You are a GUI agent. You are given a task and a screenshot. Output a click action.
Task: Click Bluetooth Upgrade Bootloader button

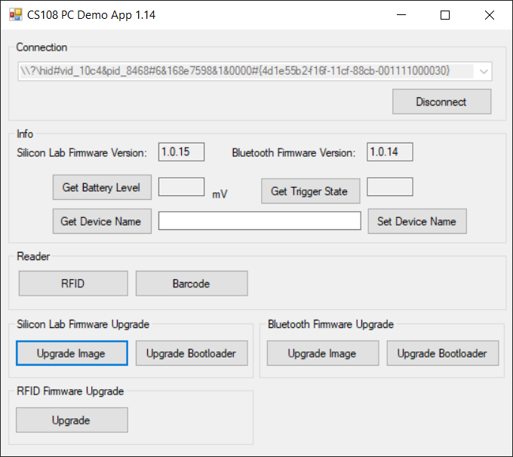(443, 353)
